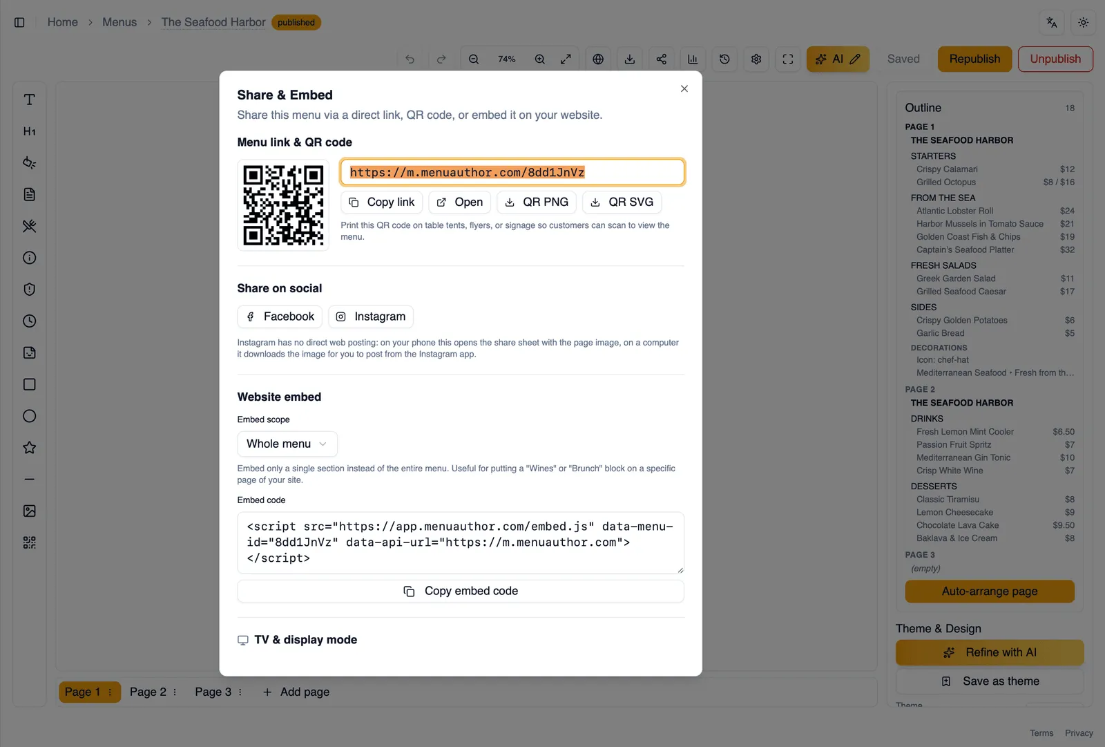
Task: Toggle the left sidebar panel
Action: (19, 22)
